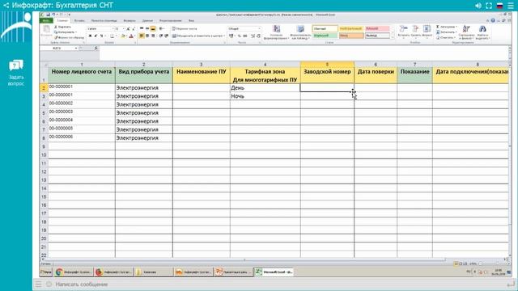Open the Chrome window in the taskbar
The image size is (518, 291).
coord(74,272)
